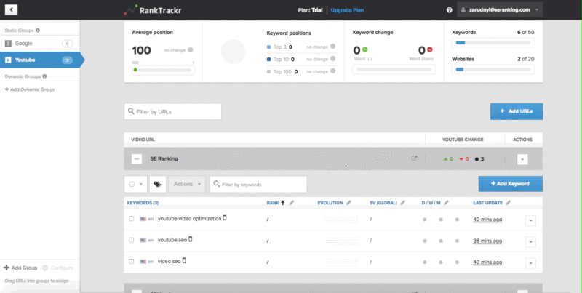The height and width of the screenshot is (293, 582).
Task: Click the edit pencil beside EVOLUTION column
Action: 348,202
